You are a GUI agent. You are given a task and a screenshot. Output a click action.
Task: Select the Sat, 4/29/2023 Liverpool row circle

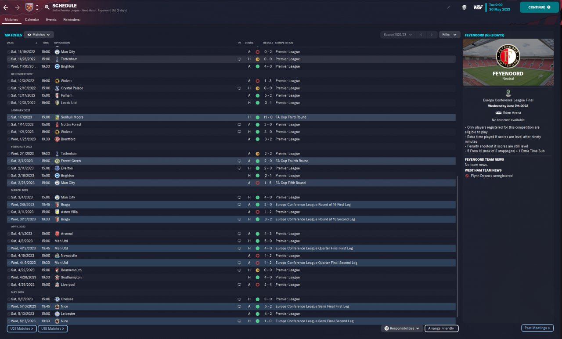(x=9, y=285)
